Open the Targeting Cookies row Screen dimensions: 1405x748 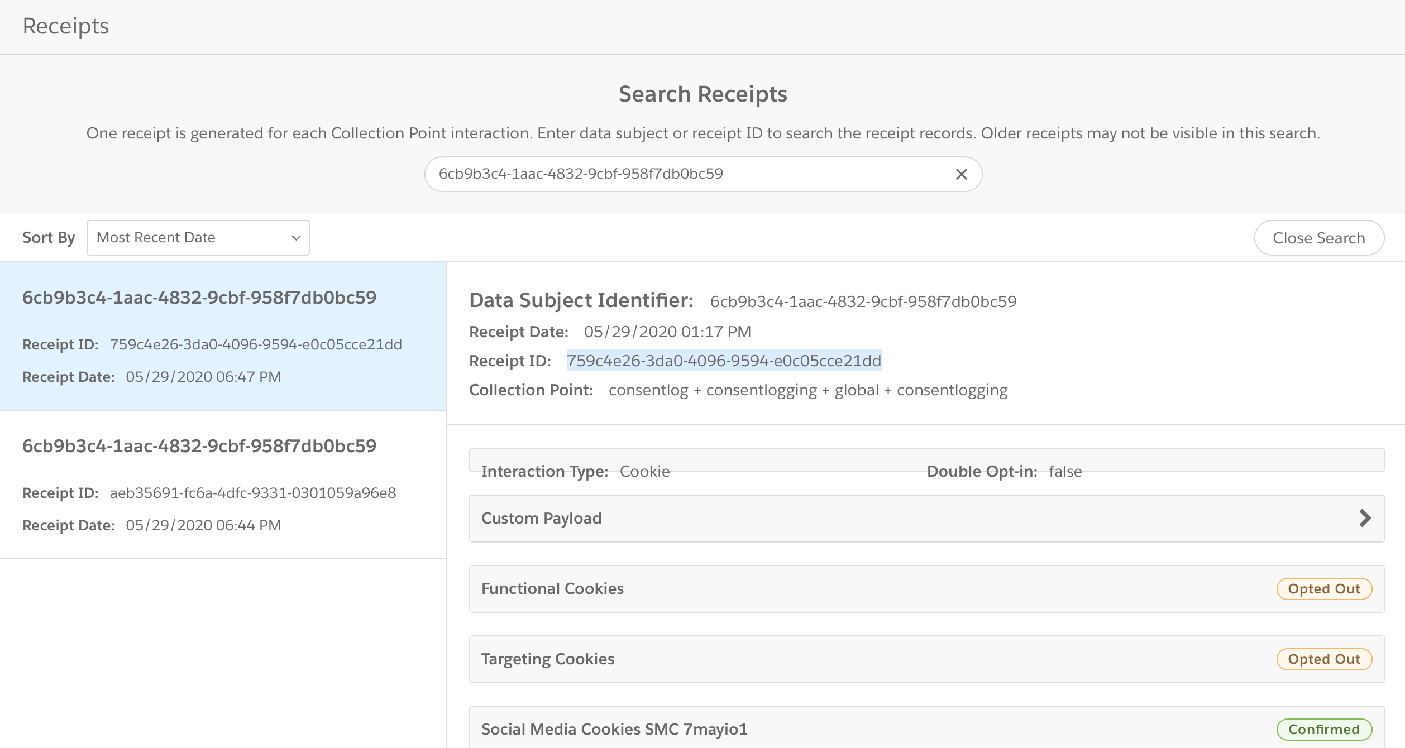coord(838,659)
